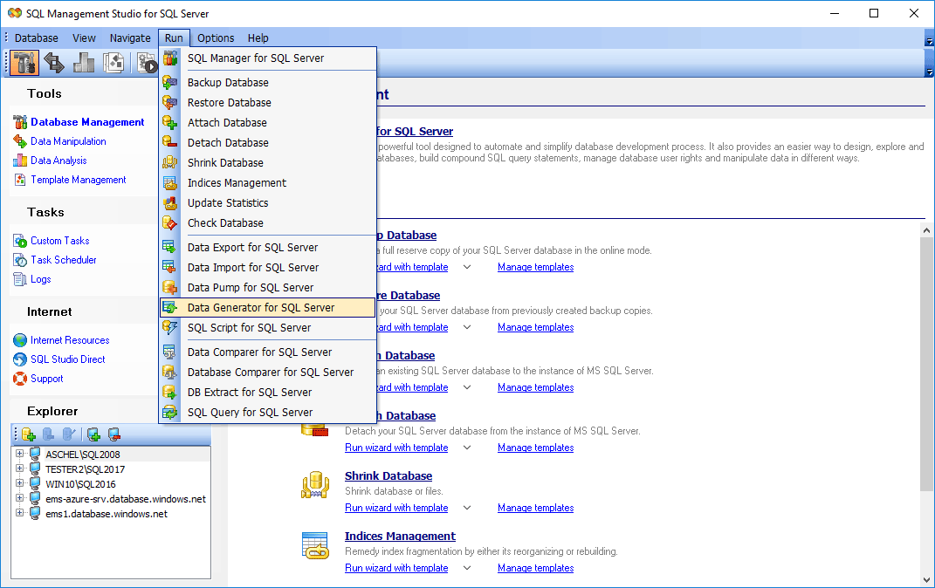Click Run wizard with template under Shrink Database
The height and width of the screenshot is (588, 935).
[x=396, y=508]
